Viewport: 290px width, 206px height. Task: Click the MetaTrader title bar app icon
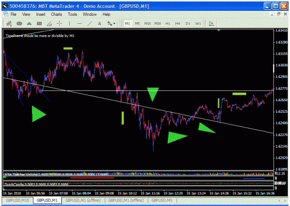click(x=5, y=6)
